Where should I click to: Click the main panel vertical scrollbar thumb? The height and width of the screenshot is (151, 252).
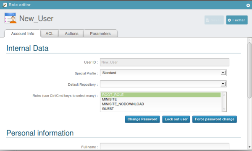[x=249, y=70]
